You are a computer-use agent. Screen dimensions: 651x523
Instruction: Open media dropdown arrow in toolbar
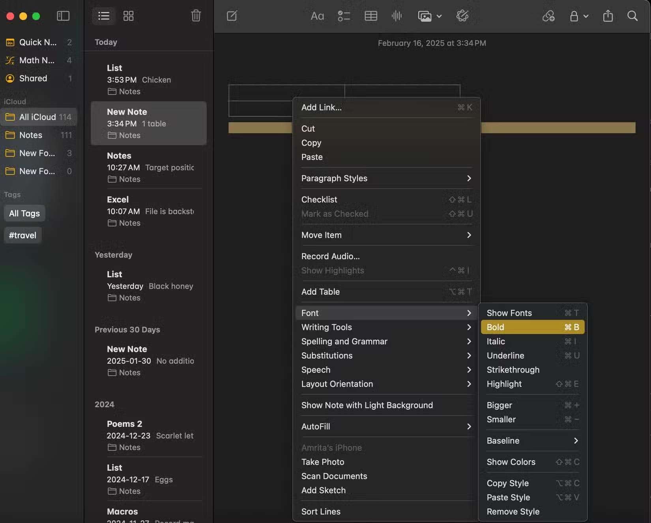[439, 16]
